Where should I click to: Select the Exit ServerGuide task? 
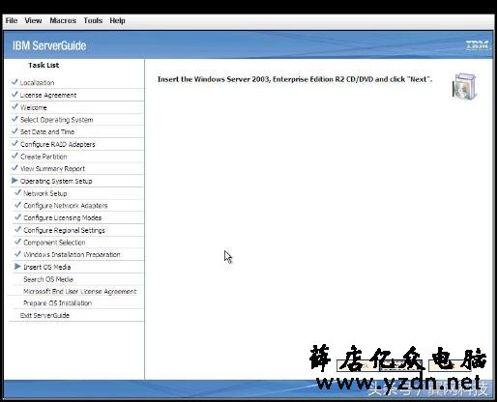44,316
